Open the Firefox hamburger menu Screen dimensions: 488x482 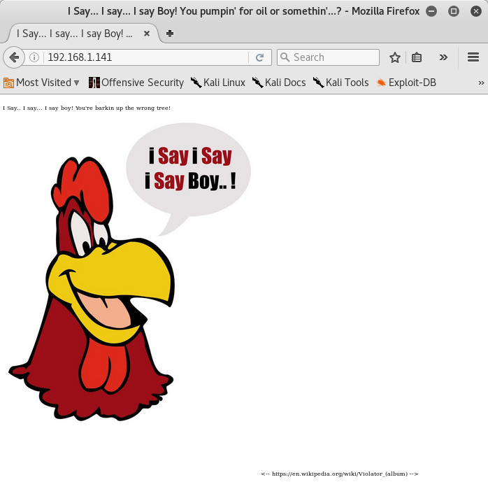click(473, 57)
